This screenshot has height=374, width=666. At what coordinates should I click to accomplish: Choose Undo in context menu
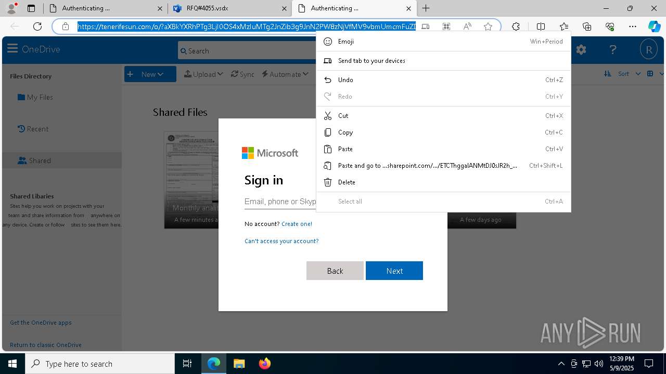point(443,80)
